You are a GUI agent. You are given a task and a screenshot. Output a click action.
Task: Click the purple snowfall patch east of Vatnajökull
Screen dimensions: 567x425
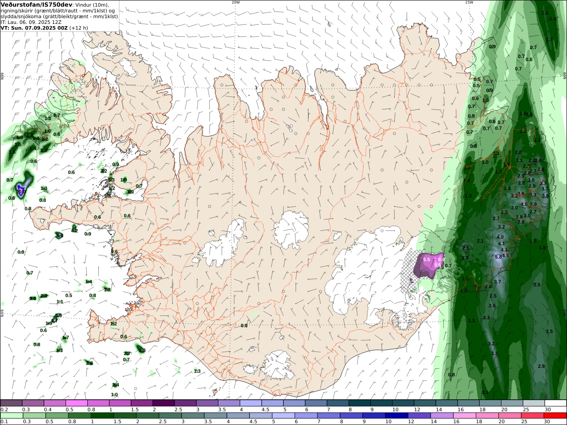click(x=429, y=265)
